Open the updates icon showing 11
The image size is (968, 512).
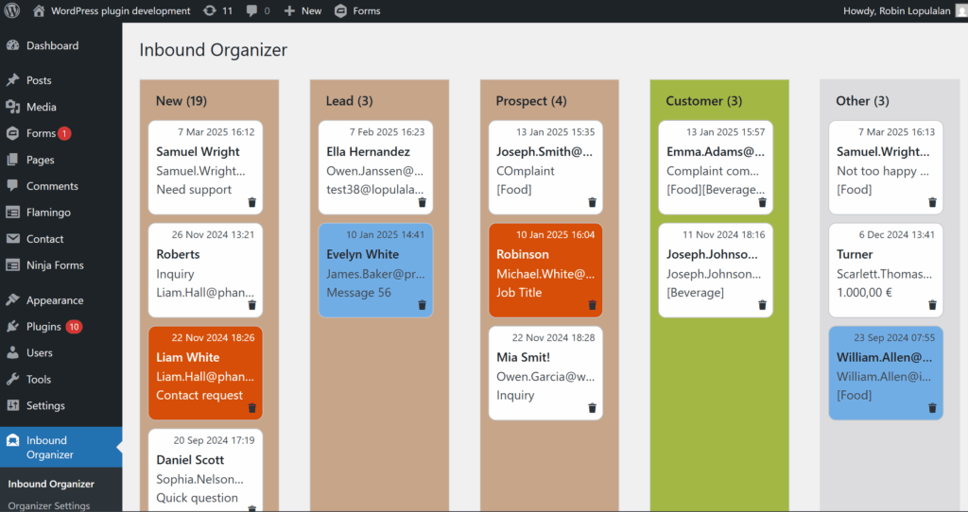pos(217,11)
